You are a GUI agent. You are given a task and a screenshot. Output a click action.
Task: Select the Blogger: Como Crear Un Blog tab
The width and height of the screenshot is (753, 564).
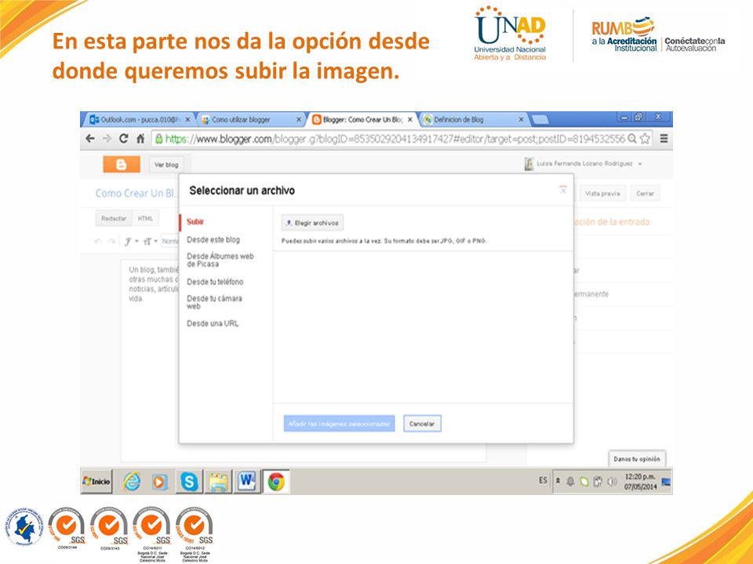361,119
